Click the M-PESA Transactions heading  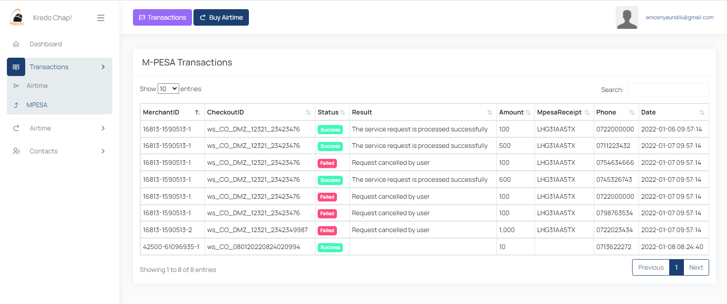tap(187, 62)
